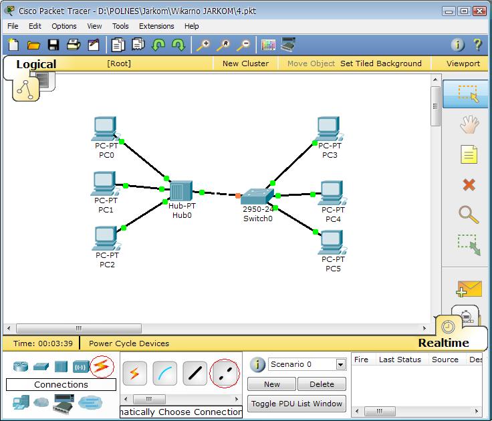492x421 pixels.
Task: Print the workspace with printer icon
Action: point(74,45)
